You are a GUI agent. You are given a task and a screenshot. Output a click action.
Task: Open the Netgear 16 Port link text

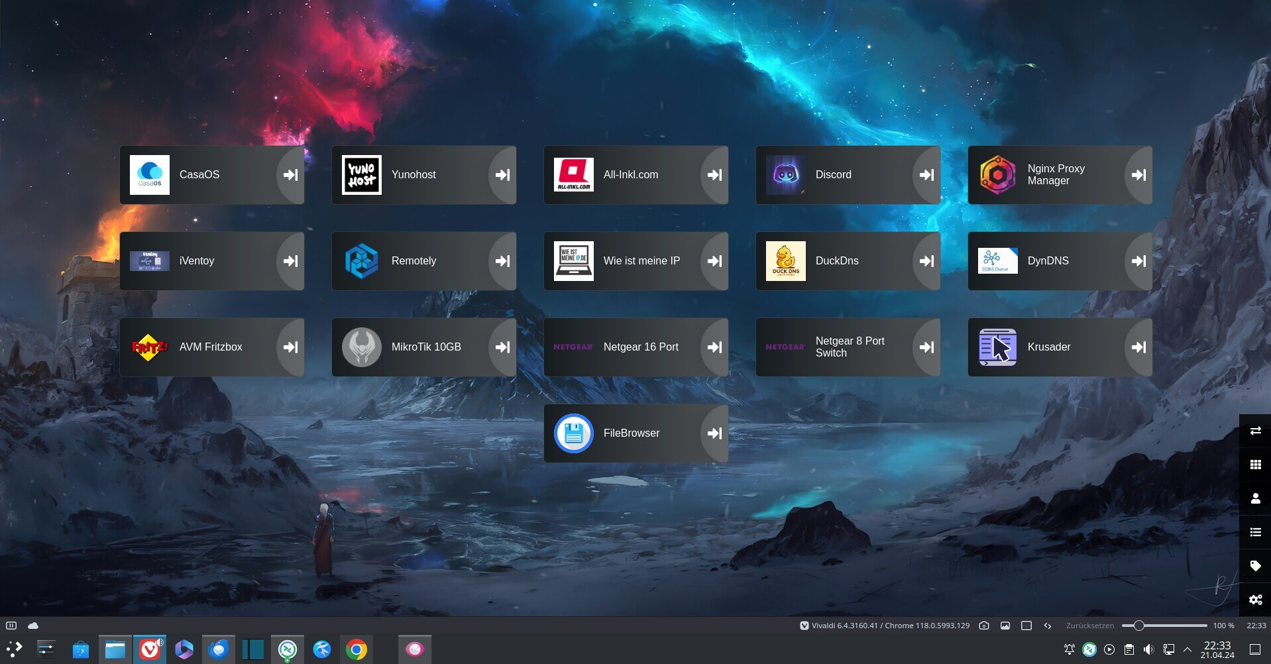[x=641, y=347]
